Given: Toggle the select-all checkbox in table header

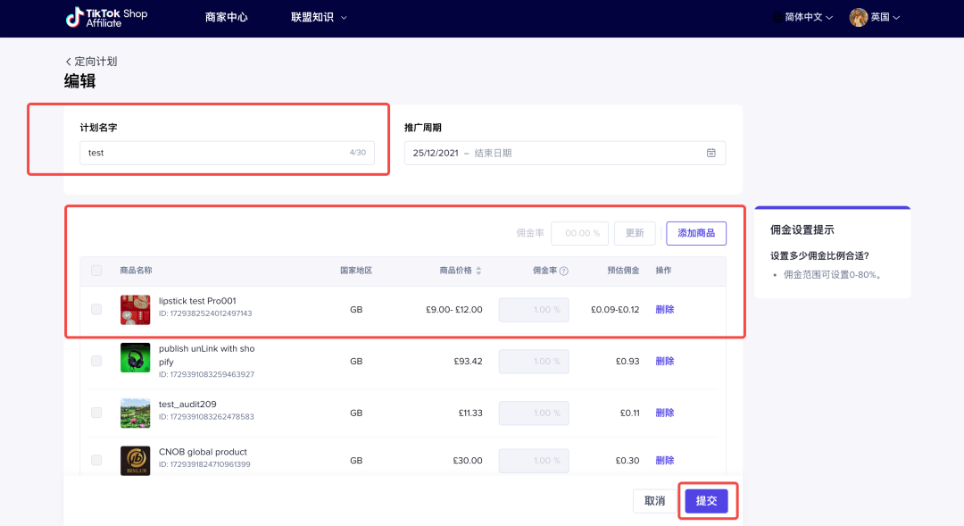Looking at the screenshot, I should pyautogui.click(x=96, y=271).
